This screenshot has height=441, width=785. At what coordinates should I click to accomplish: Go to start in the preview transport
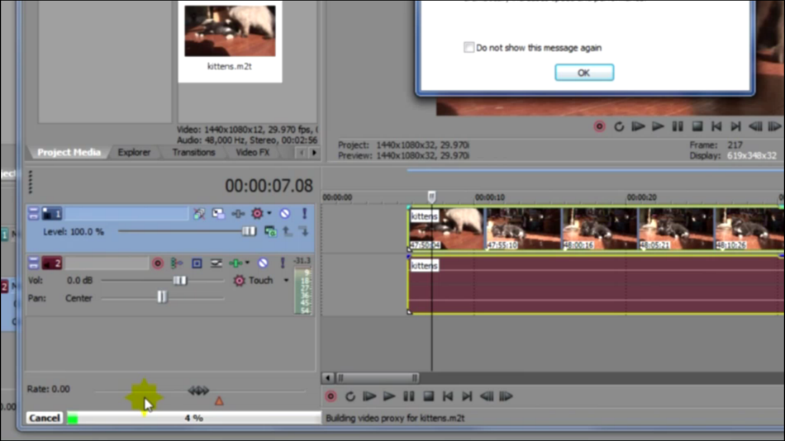(716, 126)
